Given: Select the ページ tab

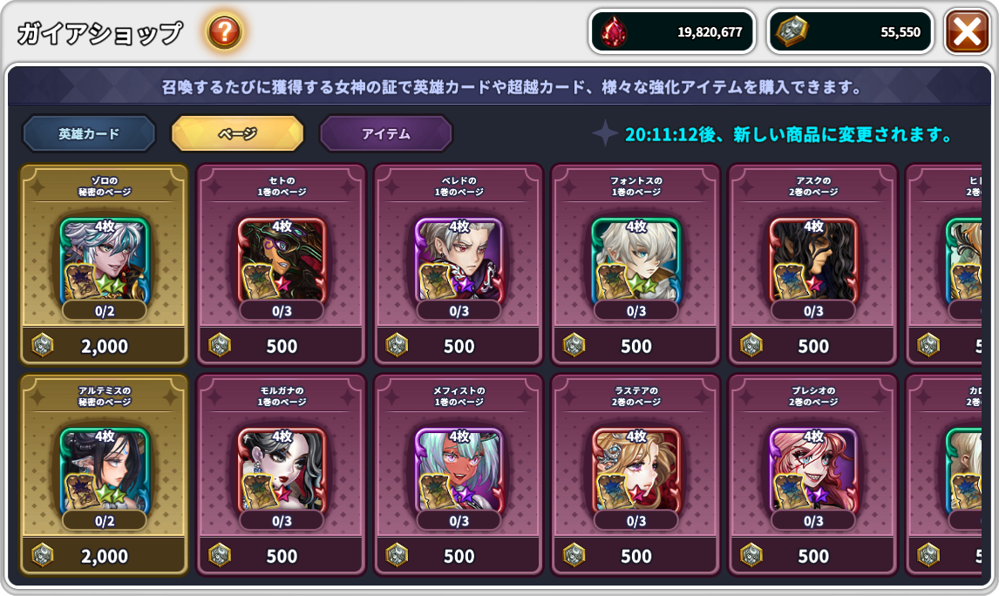Looking at the screenshot, I should pyautogui.click(x=238, y=133).
